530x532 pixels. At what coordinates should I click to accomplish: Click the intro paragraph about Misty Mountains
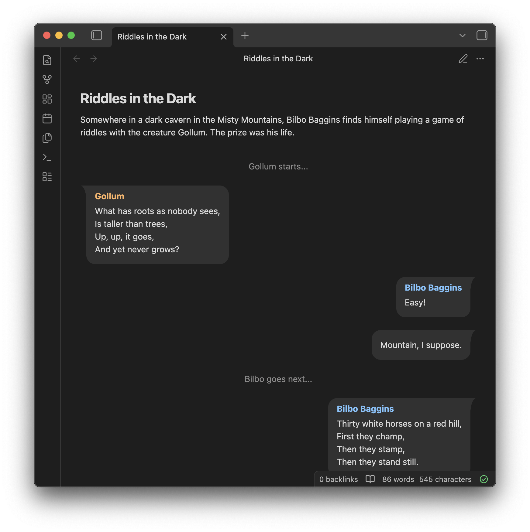[272, 126]
